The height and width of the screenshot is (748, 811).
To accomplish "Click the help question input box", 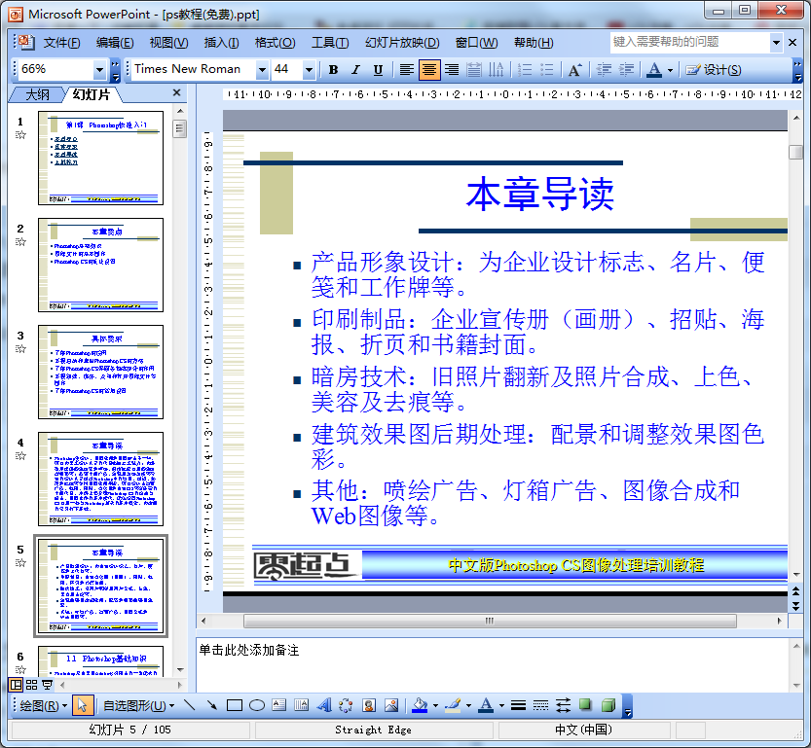I will pos(690,42).
